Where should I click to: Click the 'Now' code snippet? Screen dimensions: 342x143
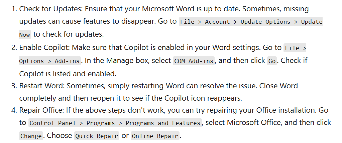tap(25, 35)
